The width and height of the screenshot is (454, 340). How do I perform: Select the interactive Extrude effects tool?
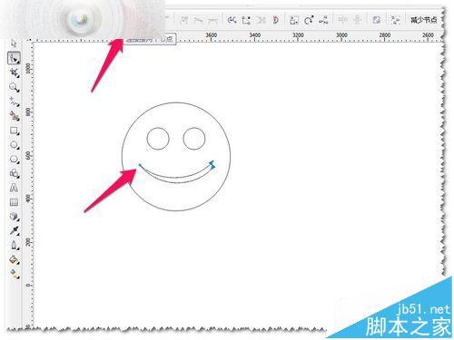pyautogui.click(x=14, y=217)
